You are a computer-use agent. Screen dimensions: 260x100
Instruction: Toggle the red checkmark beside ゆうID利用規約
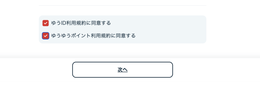(45, 23)
